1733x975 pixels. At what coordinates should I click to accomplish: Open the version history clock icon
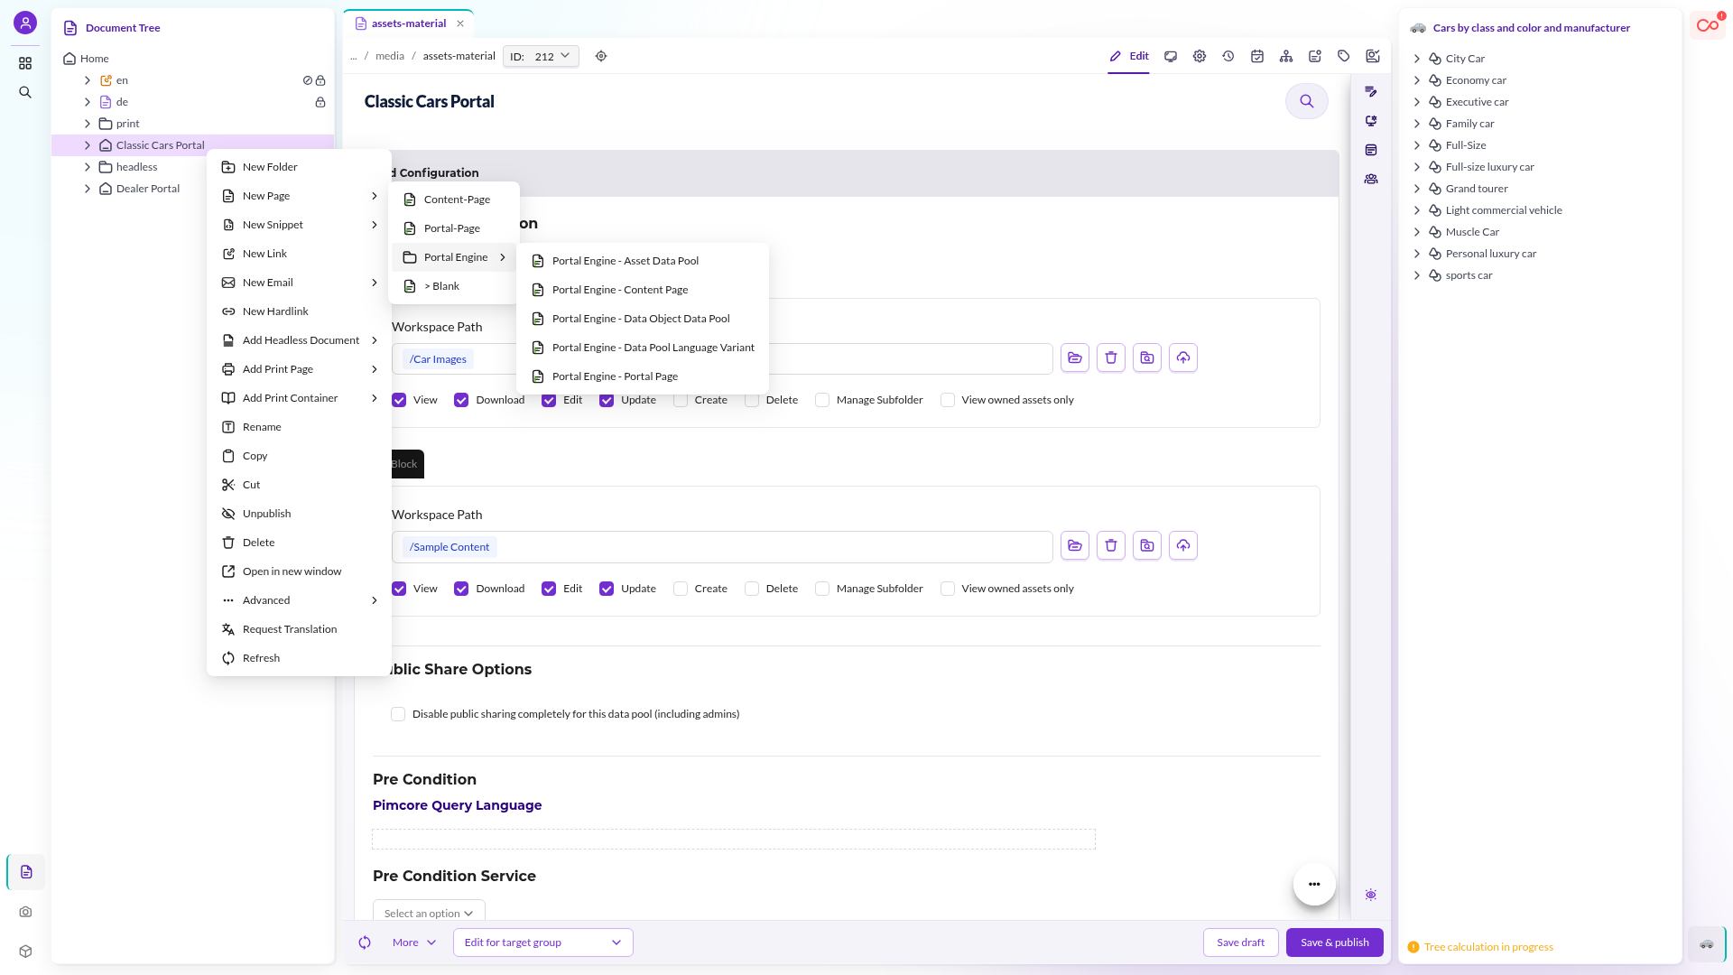(x=1228, y=56)
